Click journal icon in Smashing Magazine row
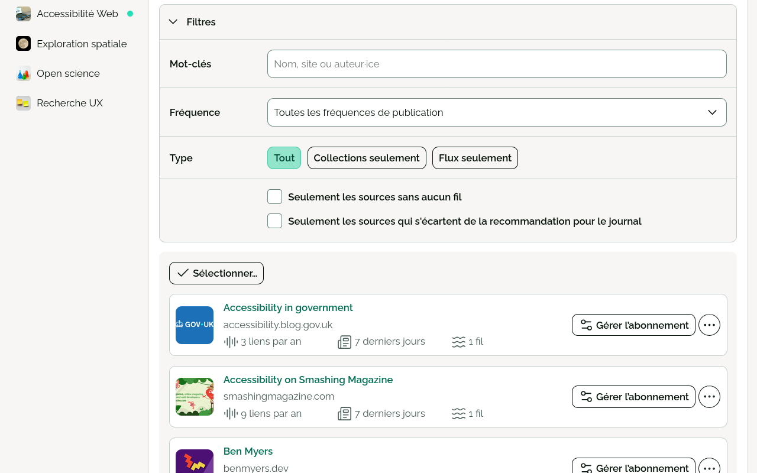Viewport: 757px width, 473px height. 345,414
